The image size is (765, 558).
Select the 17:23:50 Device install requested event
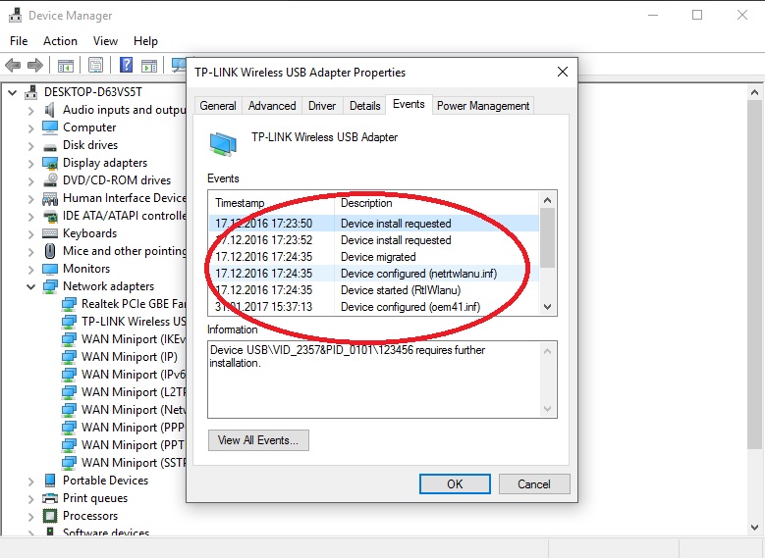click(374, 224)
